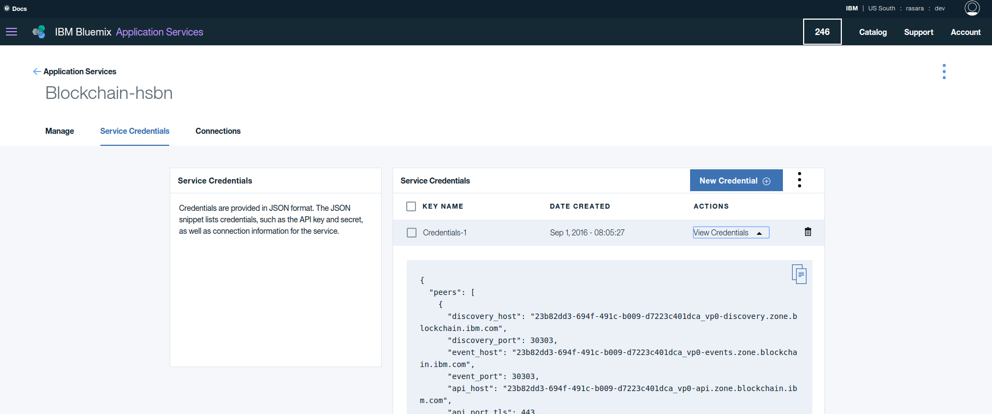
Task: Select the Service Credentials tab
Action: click(x=135, y=131)
